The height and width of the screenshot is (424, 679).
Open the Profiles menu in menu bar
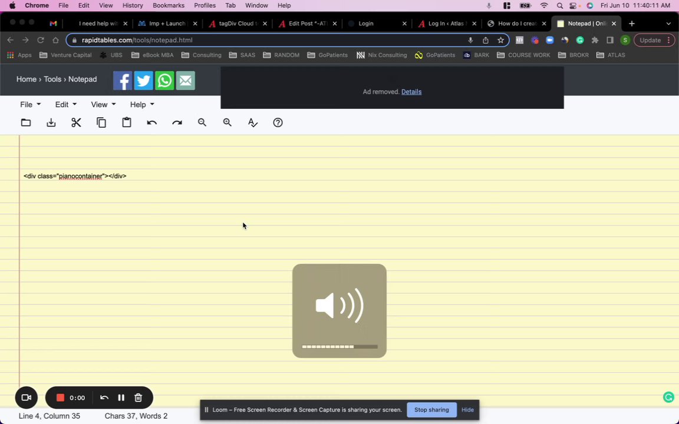[205, 6]
